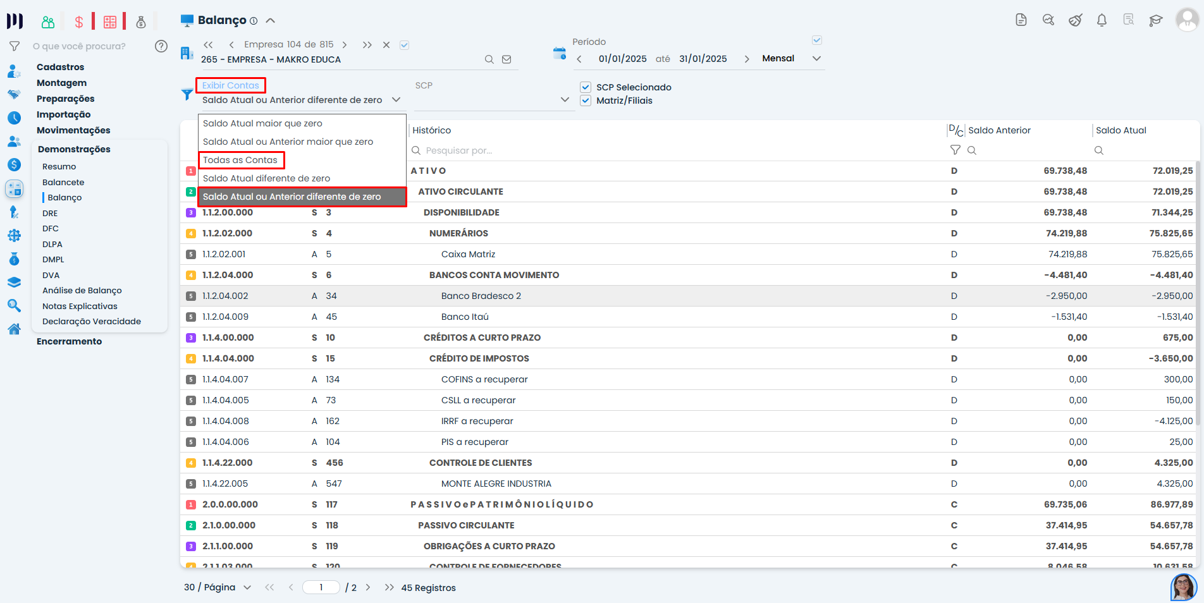1204x603 pixels.
Task: Open the calendar period icon
Action: coord(559,54)
